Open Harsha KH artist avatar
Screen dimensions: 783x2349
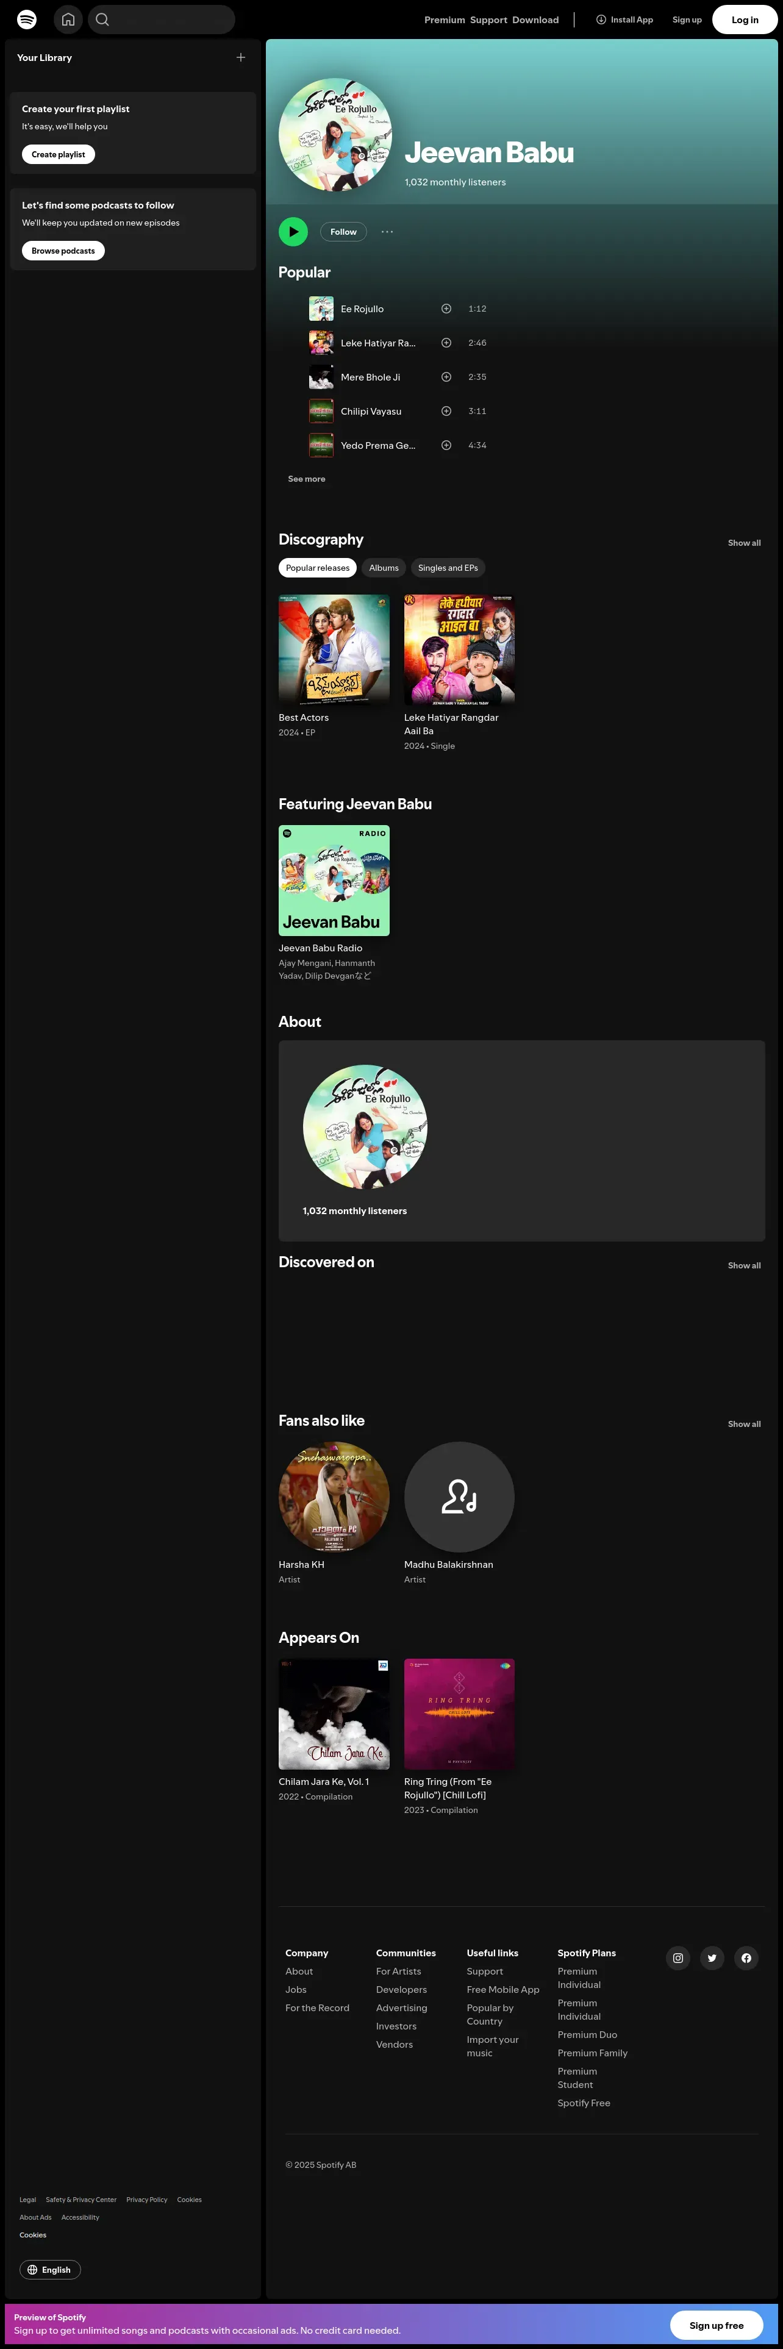pyautogui.click(x=334, y=1497)
